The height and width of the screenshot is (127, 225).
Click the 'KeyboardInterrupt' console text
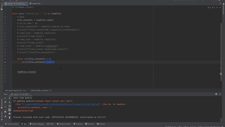tap(23, 111)
